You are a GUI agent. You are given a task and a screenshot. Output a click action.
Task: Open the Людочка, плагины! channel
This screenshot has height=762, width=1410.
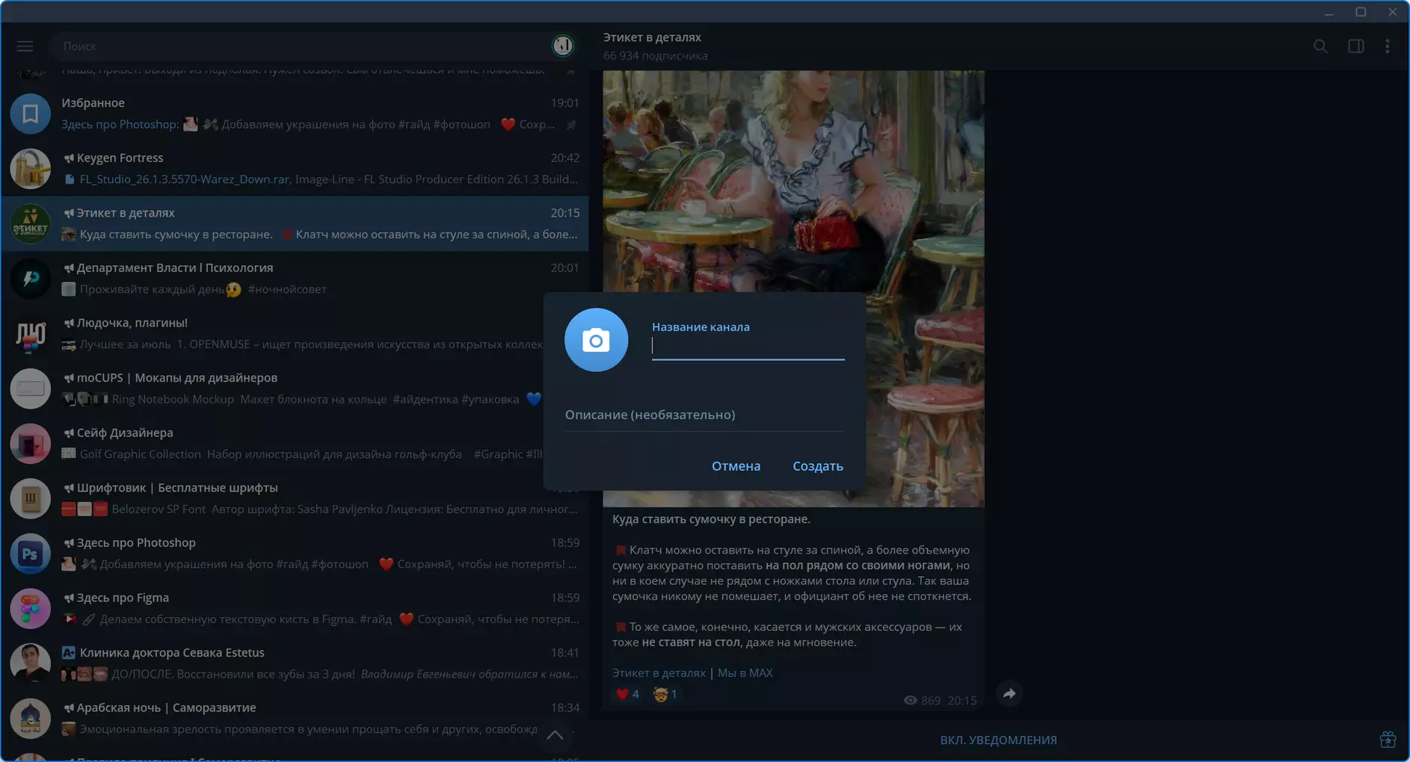coord(273,333)
